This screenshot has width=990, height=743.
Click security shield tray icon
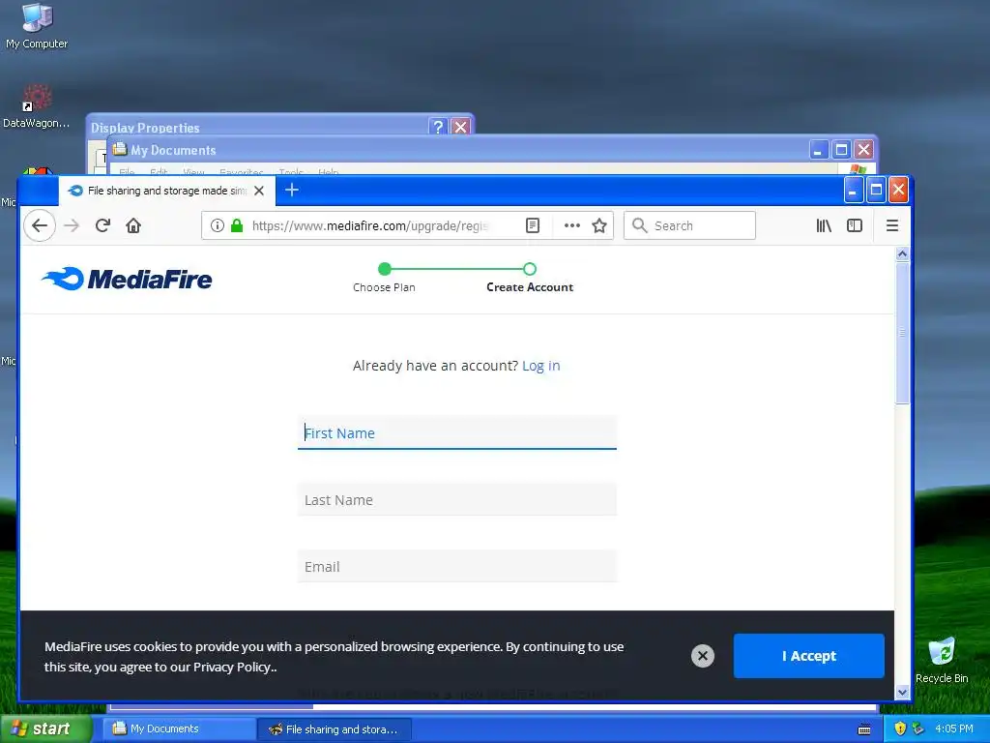point(900,728)
